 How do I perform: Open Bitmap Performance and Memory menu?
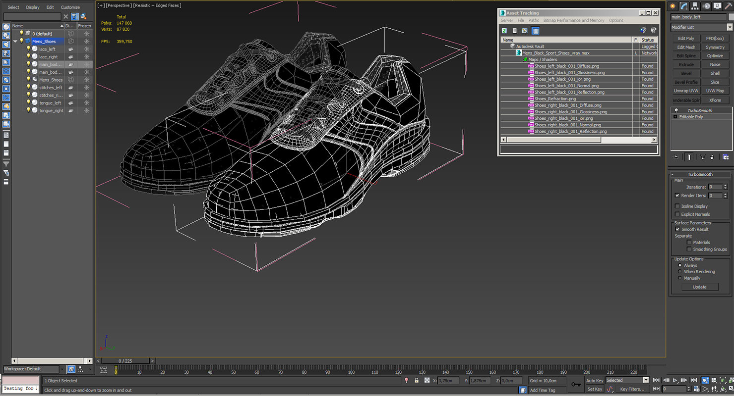click(x=574, y=21)
